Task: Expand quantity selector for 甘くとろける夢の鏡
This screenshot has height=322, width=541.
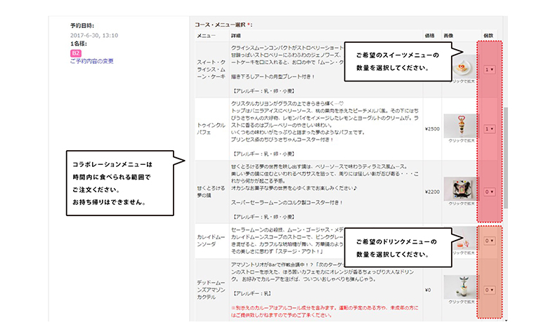Action: pos(489,191)
